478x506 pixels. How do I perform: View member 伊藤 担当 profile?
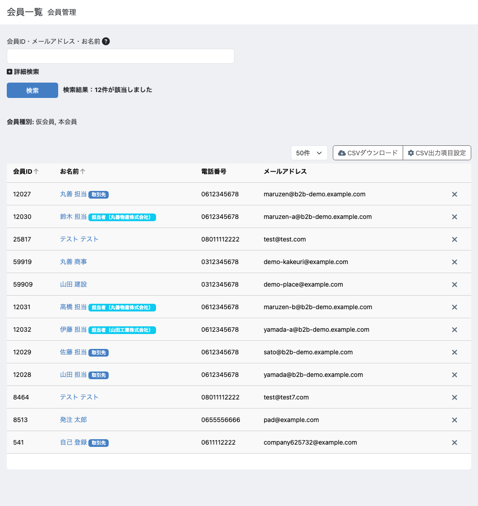(x=74, y=330)
